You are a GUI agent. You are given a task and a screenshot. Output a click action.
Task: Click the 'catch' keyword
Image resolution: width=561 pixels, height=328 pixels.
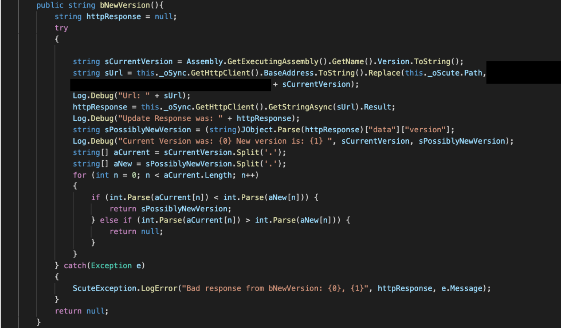coord(75,266)
